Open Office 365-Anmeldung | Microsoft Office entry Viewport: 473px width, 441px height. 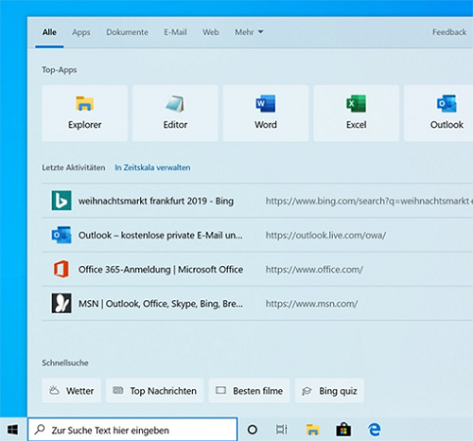tap(257, 269)
